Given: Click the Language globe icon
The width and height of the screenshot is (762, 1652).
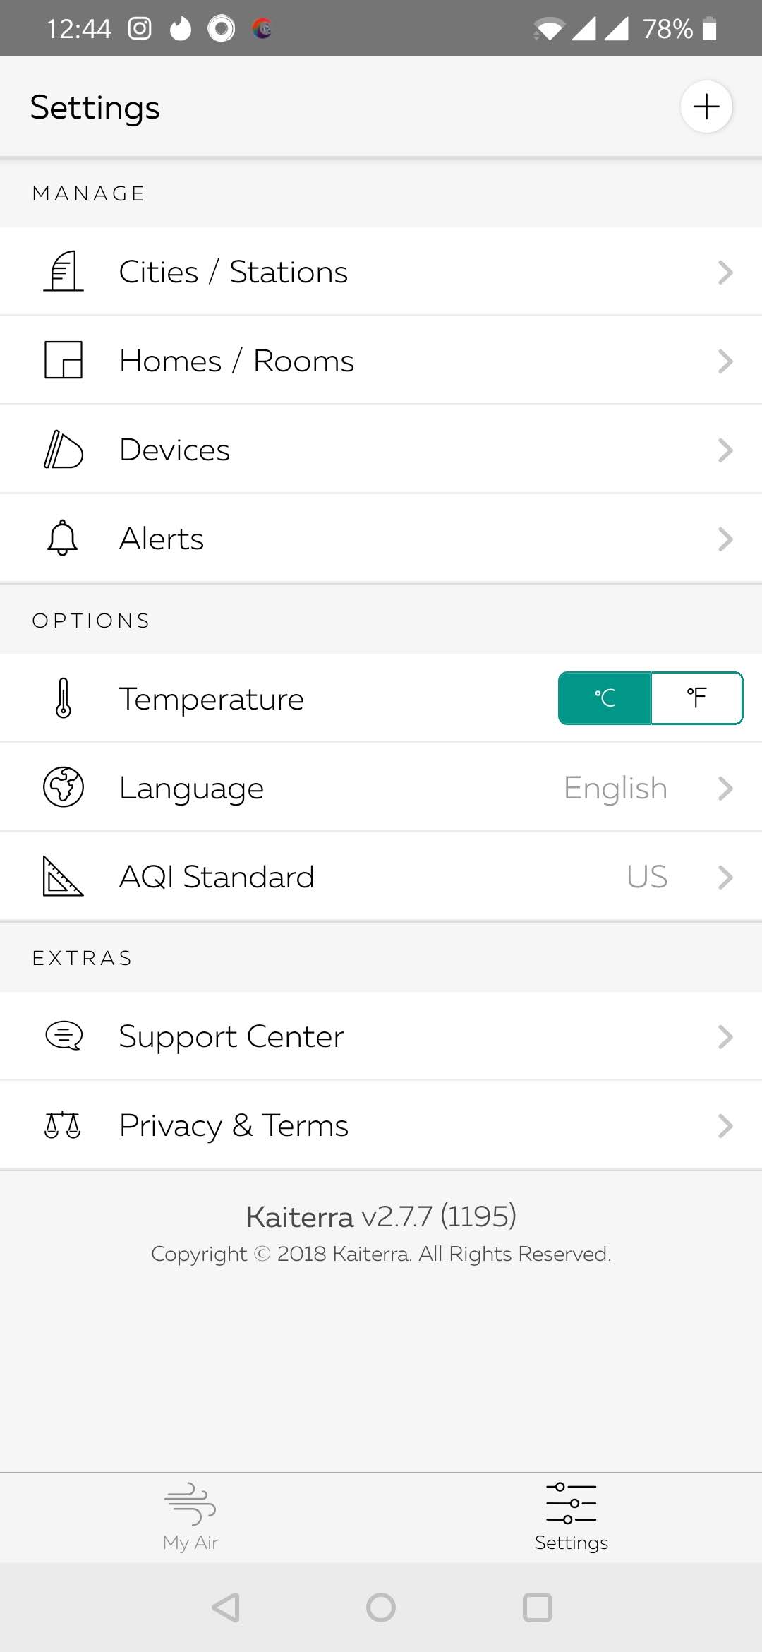Looking at the screenshot, I should [64, 787].
